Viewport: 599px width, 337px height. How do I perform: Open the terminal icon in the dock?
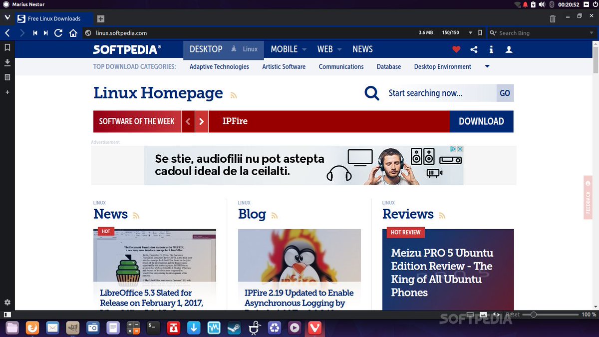153,328
